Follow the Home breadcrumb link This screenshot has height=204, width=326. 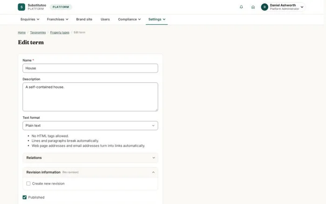pos(21,33)
